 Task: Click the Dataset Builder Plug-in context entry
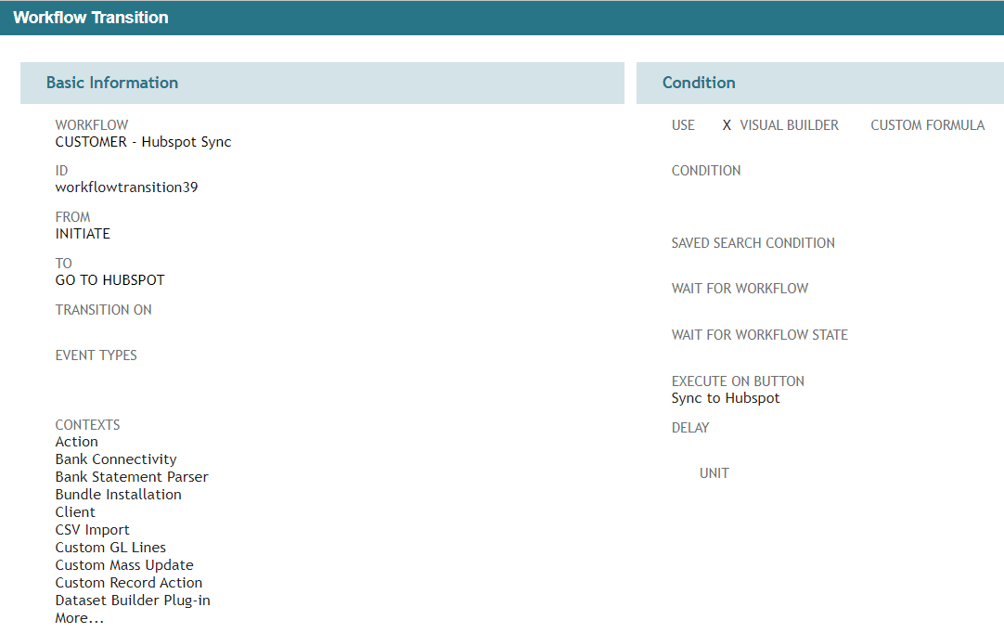coord(133,601)
